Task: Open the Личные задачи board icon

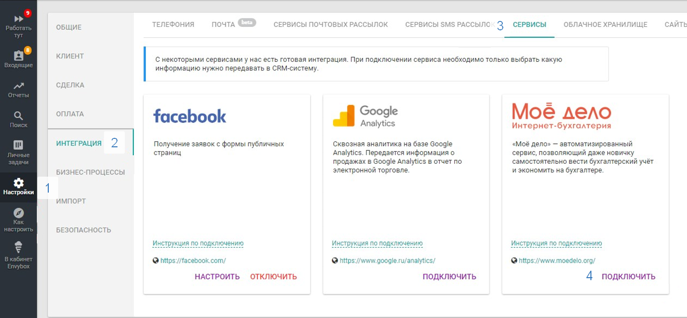Action: [18, 145]
